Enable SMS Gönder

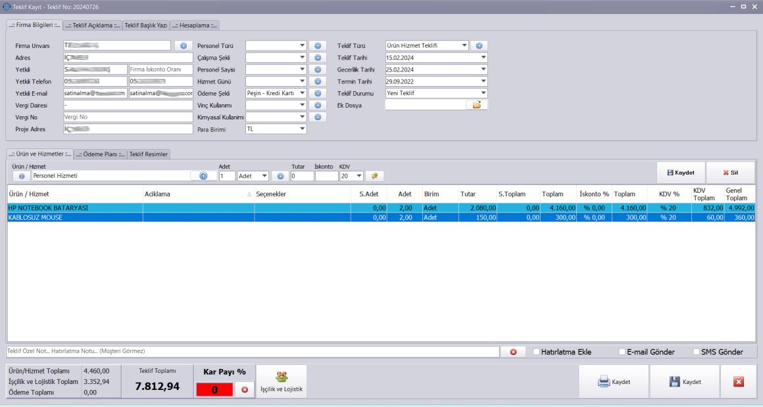696,352
